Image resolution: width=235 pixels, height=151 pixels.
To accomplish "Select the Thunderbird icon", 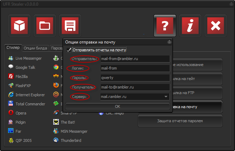I will 56,140.
